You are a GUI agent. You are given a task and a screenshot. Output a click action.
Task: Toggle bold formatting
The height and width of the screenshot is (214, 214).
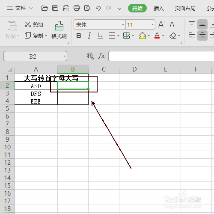pyautogui.click(x=79, y=36)
